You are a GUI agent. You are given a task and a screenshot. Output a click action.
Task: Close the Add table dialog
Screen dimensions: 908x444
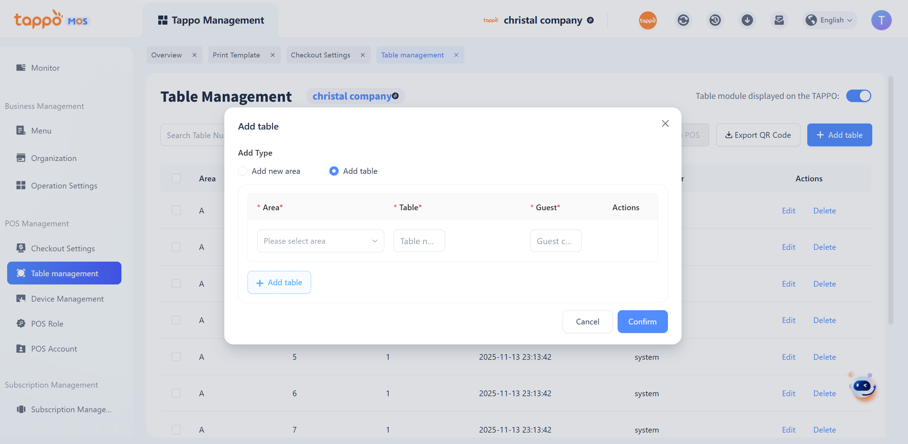(x=665, y=123)
